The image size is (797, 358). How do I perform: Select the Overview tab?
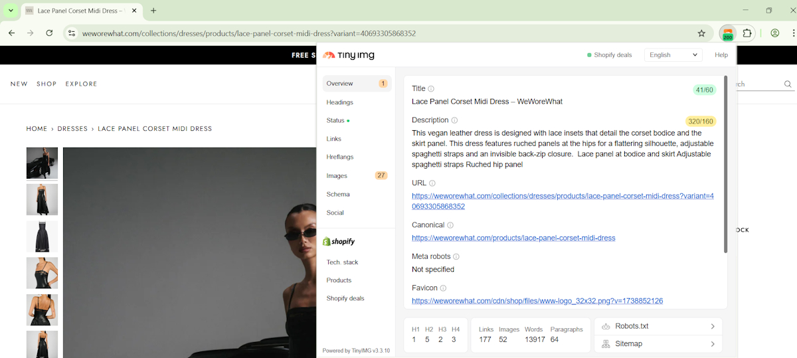(357, 84)
